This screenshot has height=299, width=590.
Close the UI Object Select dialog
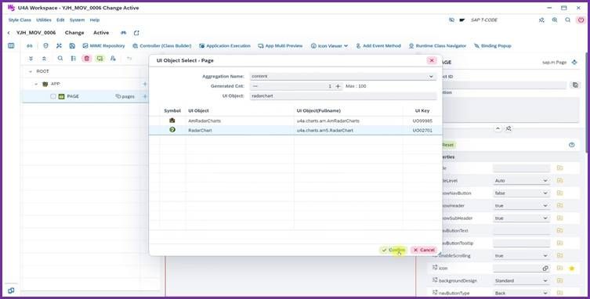pyautogui.click(x=432, y=60)
